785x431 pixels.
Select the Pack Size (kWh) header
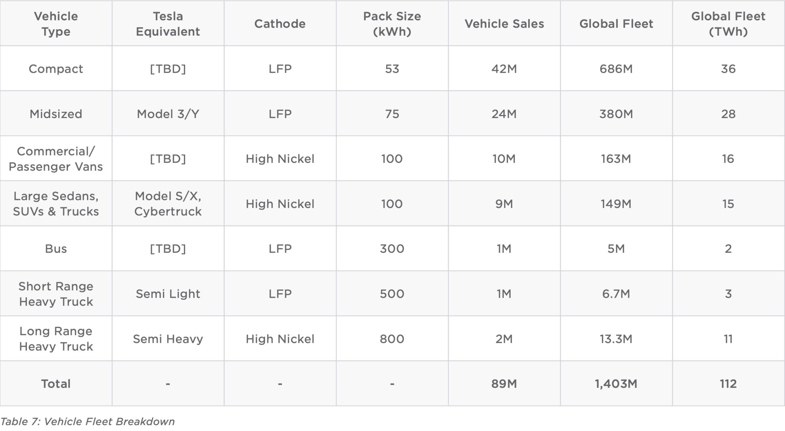pyautogui.click(x=392, y=24)
